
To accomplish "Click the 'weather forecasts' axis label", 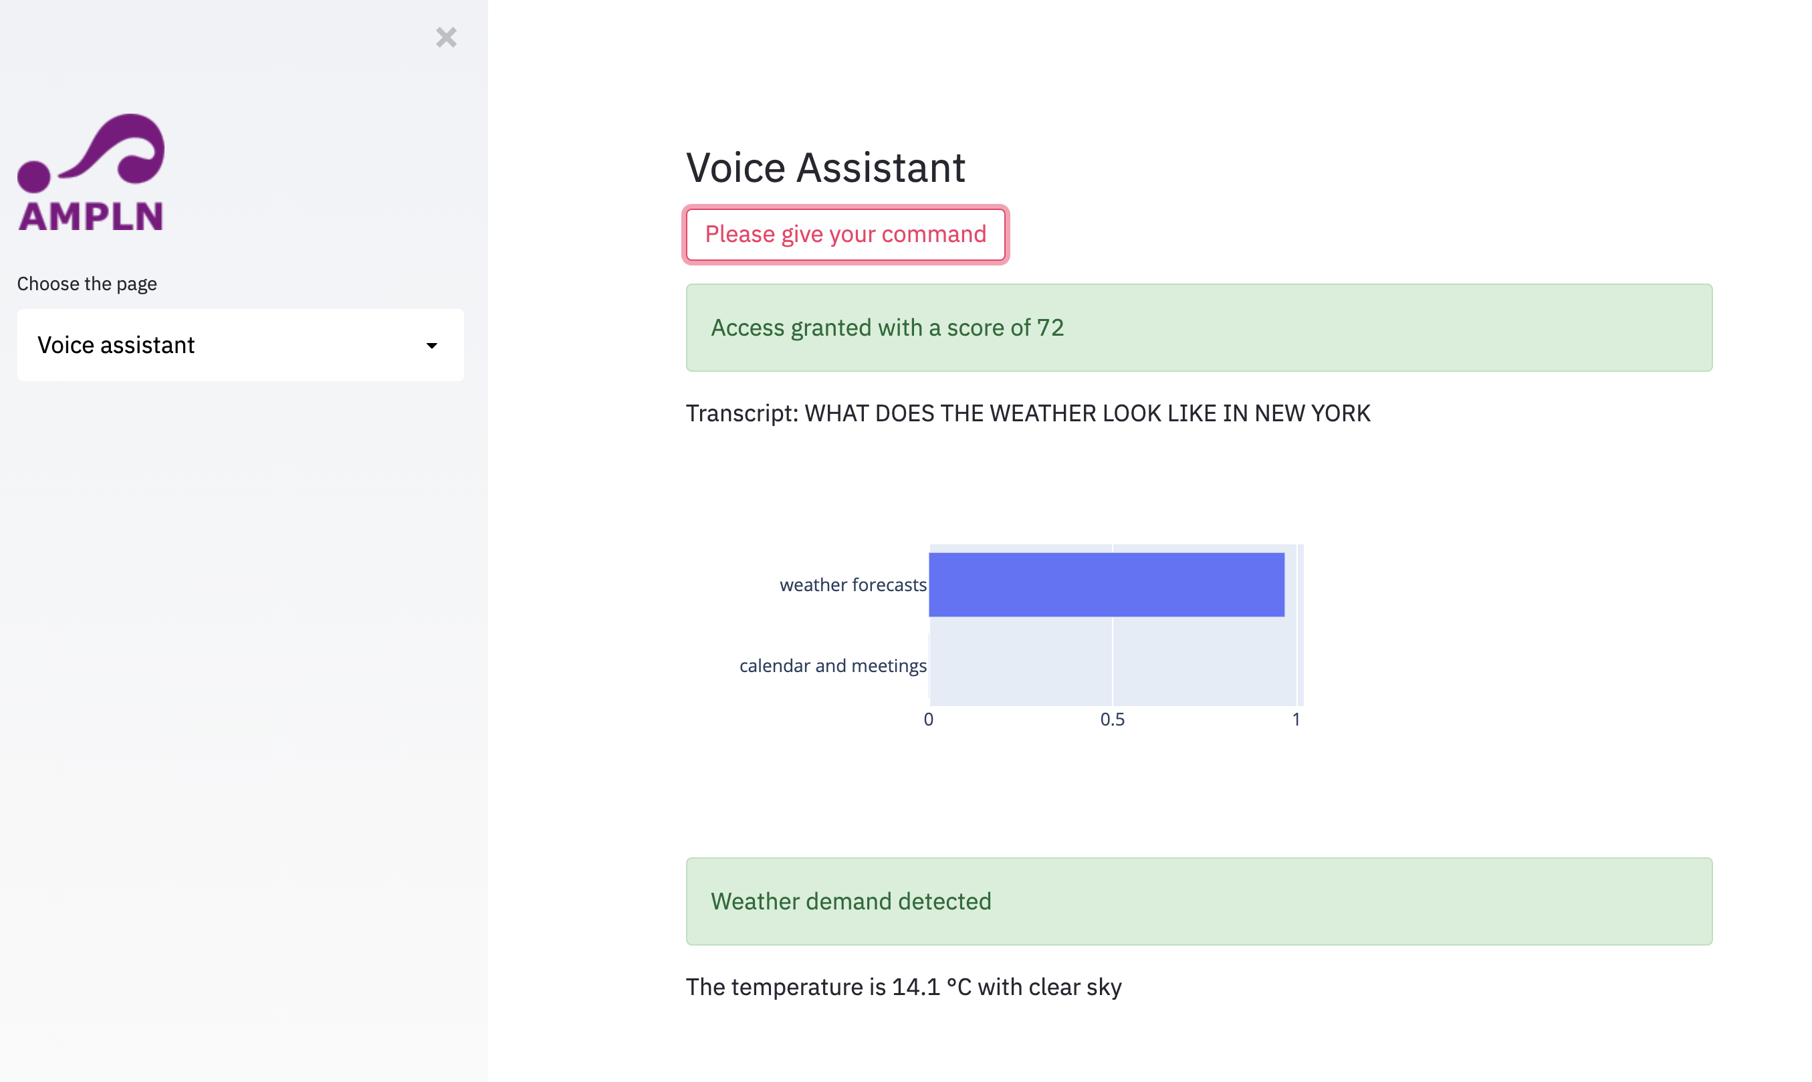I will coord(853,584).
